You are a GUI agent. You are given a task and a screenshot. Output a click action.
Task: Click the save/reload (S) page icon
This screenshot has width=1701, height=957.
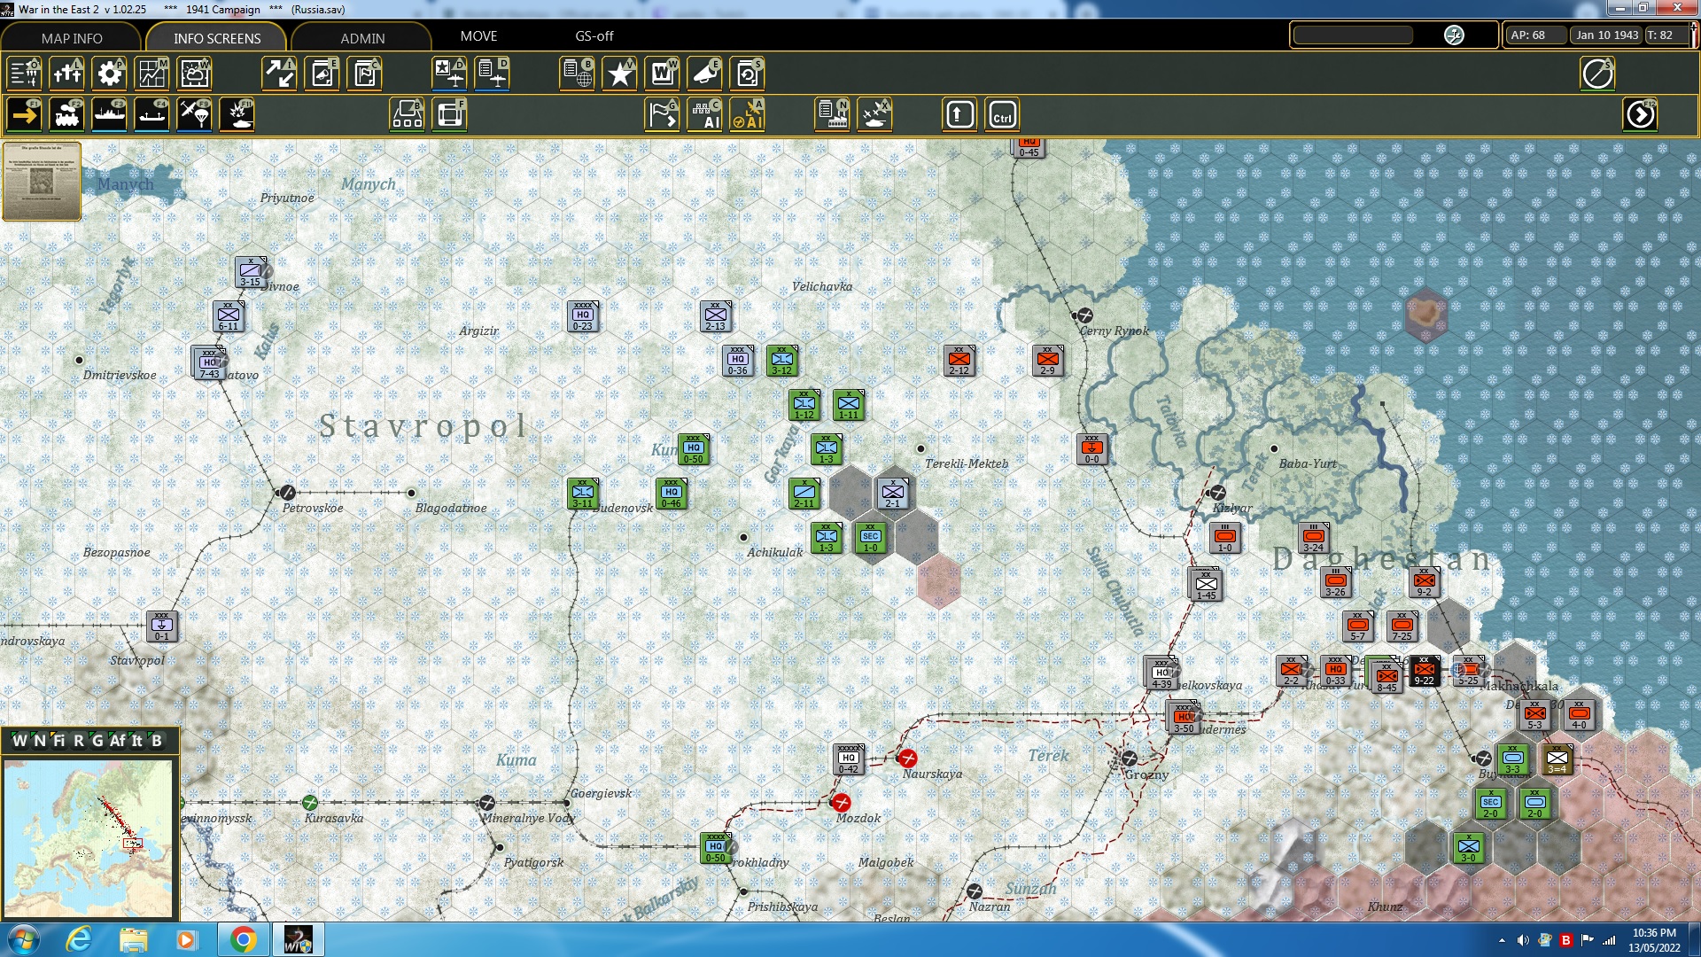(x=747, y=74)
